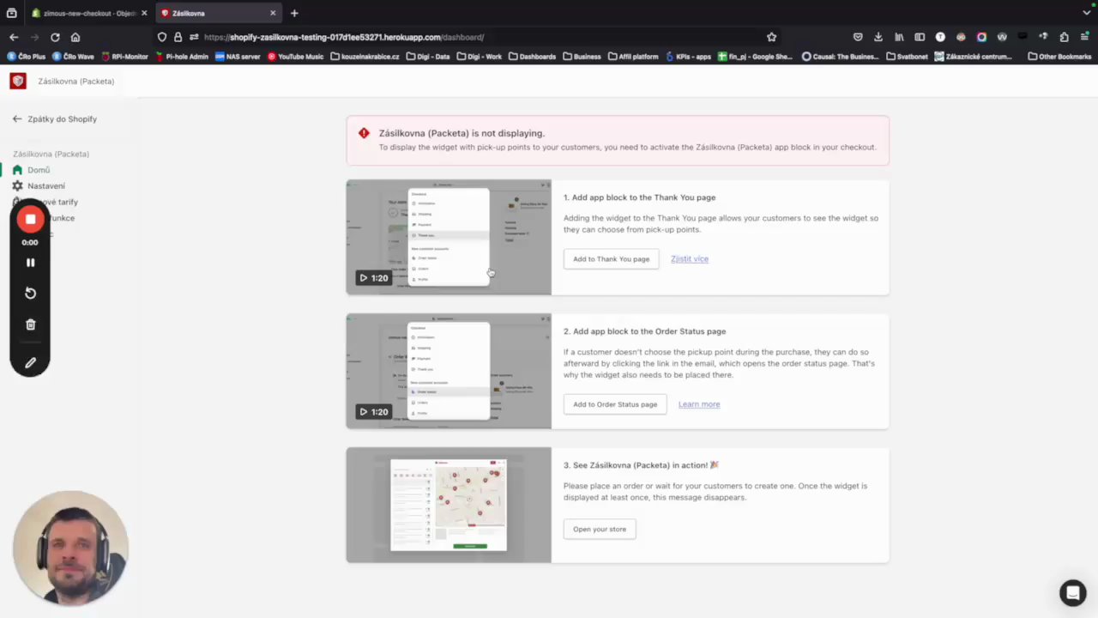Click the tracking protection shield icon

[x=162, y=37]
